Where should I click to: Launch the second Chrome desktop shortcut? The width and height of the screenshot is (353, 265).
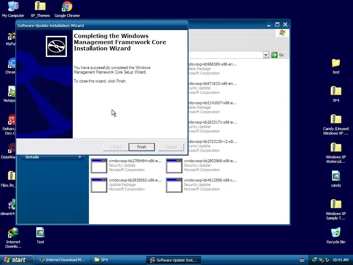(x=10, y=66)
